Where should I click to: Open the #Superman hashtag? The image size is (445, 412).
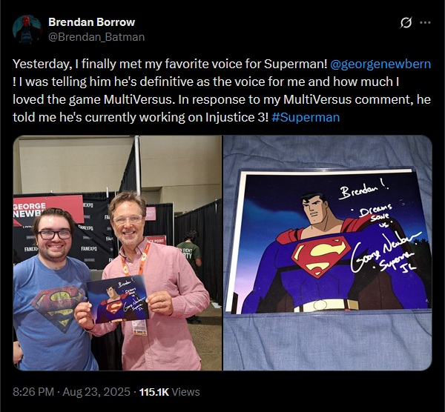(306, 117)
